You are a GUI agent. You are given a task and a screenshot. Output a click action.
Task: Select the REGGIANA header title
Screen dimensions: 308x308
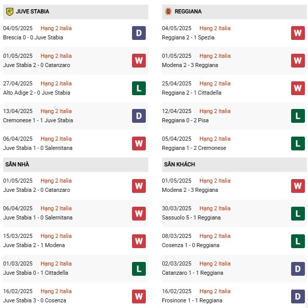(x=188, y=11)
